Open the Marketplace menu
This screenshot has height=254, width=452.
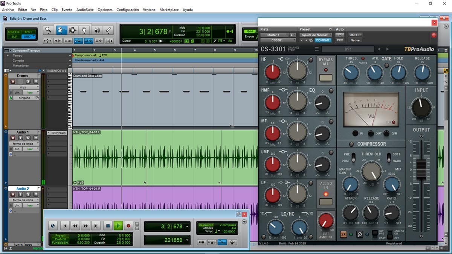[x=169, y=9]
